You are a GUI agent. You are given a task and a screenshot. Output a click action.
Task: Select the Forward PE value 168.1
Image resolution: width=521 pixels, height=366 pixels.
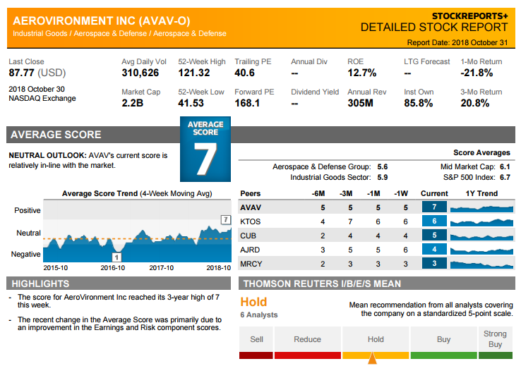[x=247, y=103]
